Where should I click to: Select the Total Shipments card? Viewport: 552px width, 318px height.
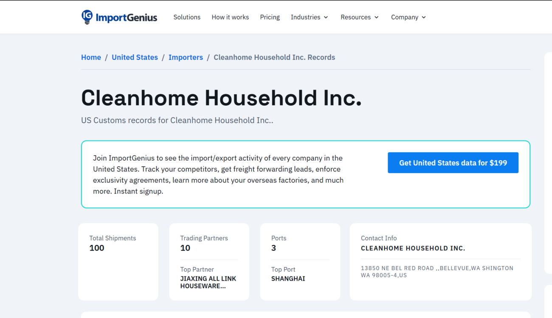tap(118, 262)
